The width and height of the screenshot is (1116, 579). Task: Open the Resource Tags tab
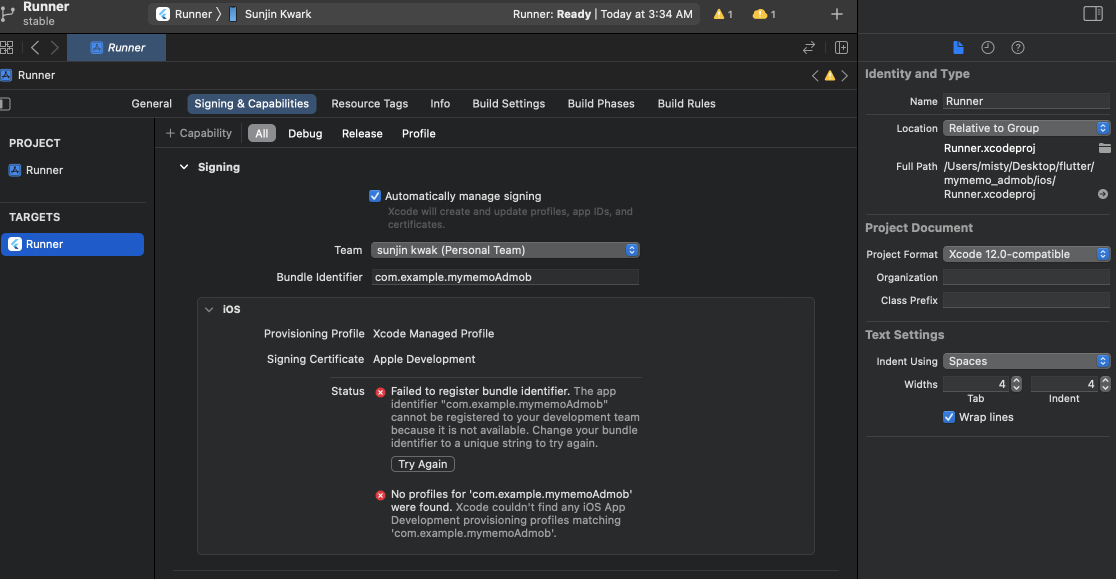(369, 103)
